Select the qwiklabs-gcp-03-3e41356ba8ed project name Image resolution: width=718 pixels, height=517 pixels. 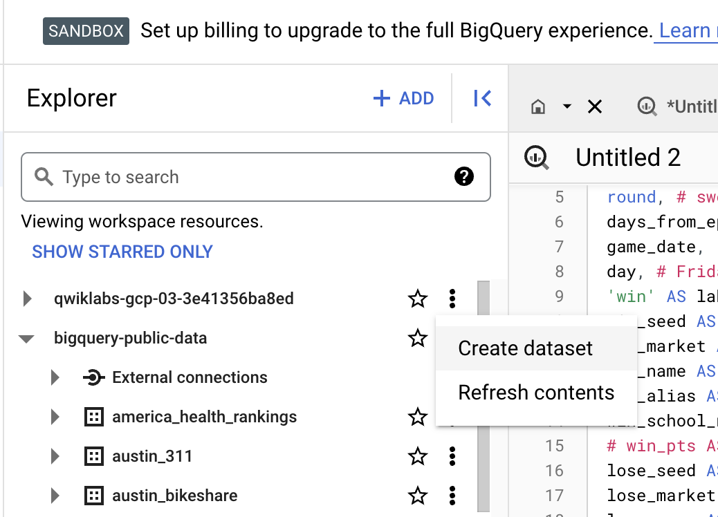coord(174,299)
